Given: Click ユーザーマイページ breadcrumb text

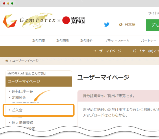Looking at the screenshot, I should [x=25, y=61].
